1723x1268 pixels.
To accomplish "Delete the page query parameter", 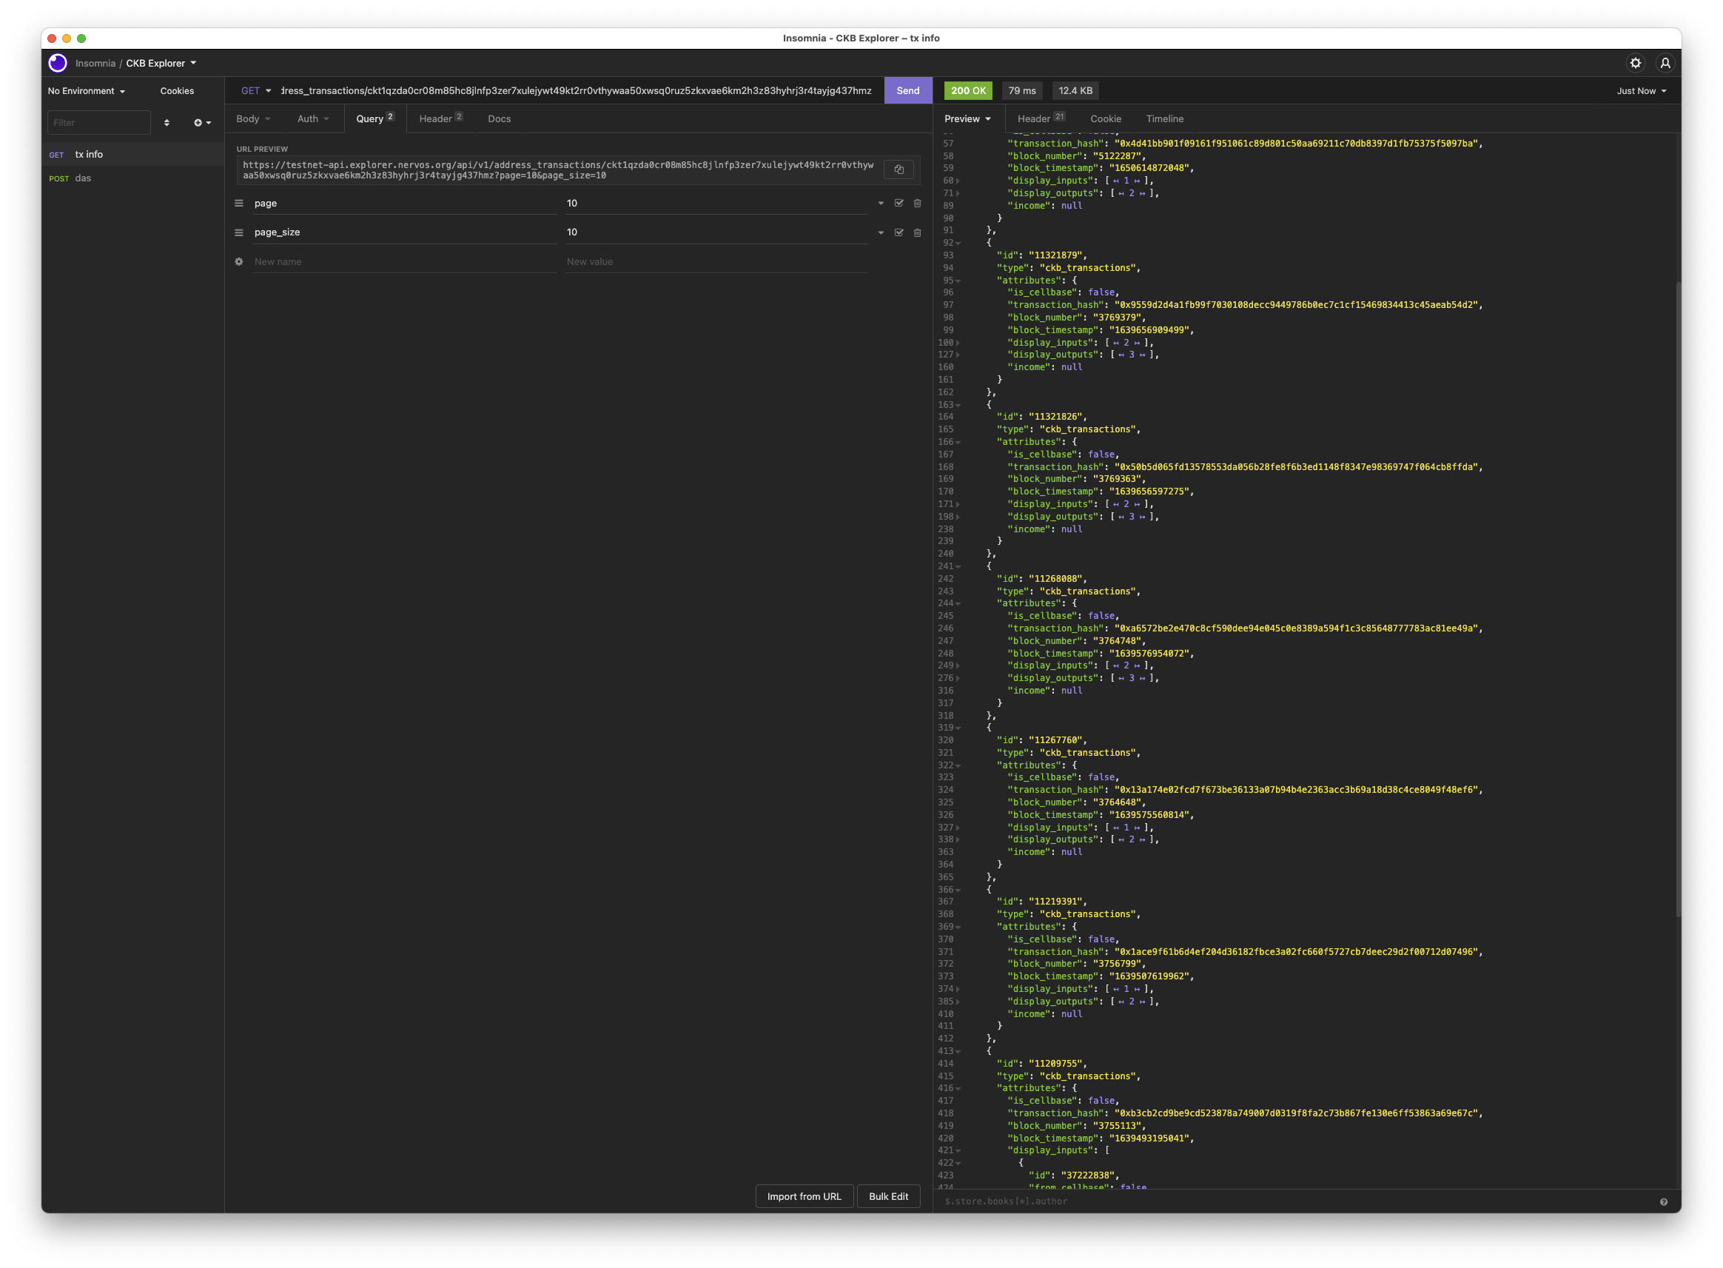I will 917,204.
